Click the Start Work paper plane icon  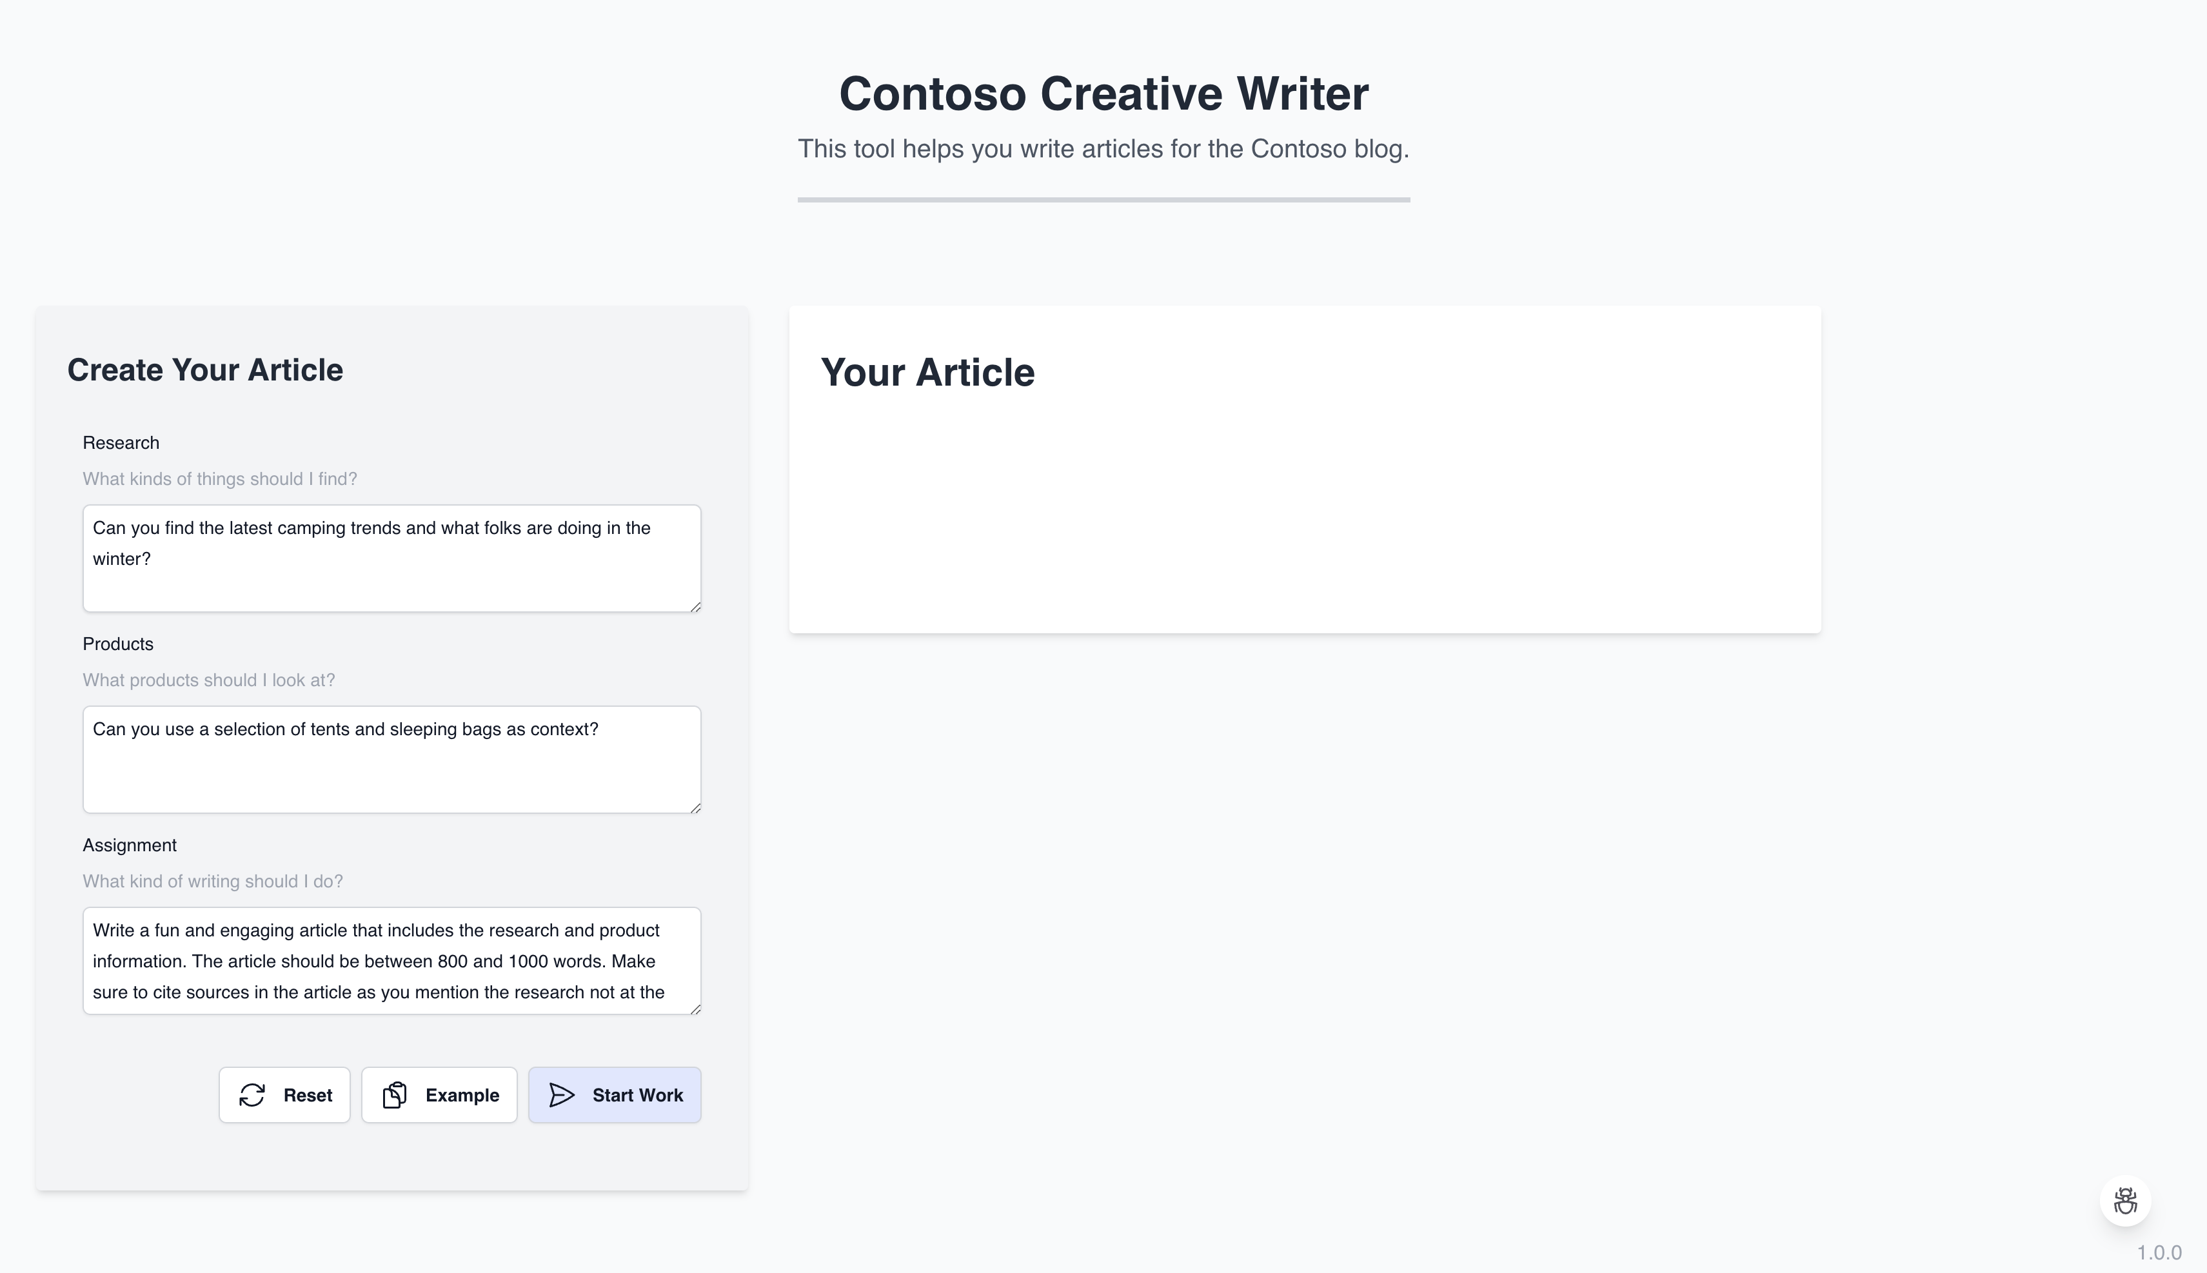(561, 1094)
